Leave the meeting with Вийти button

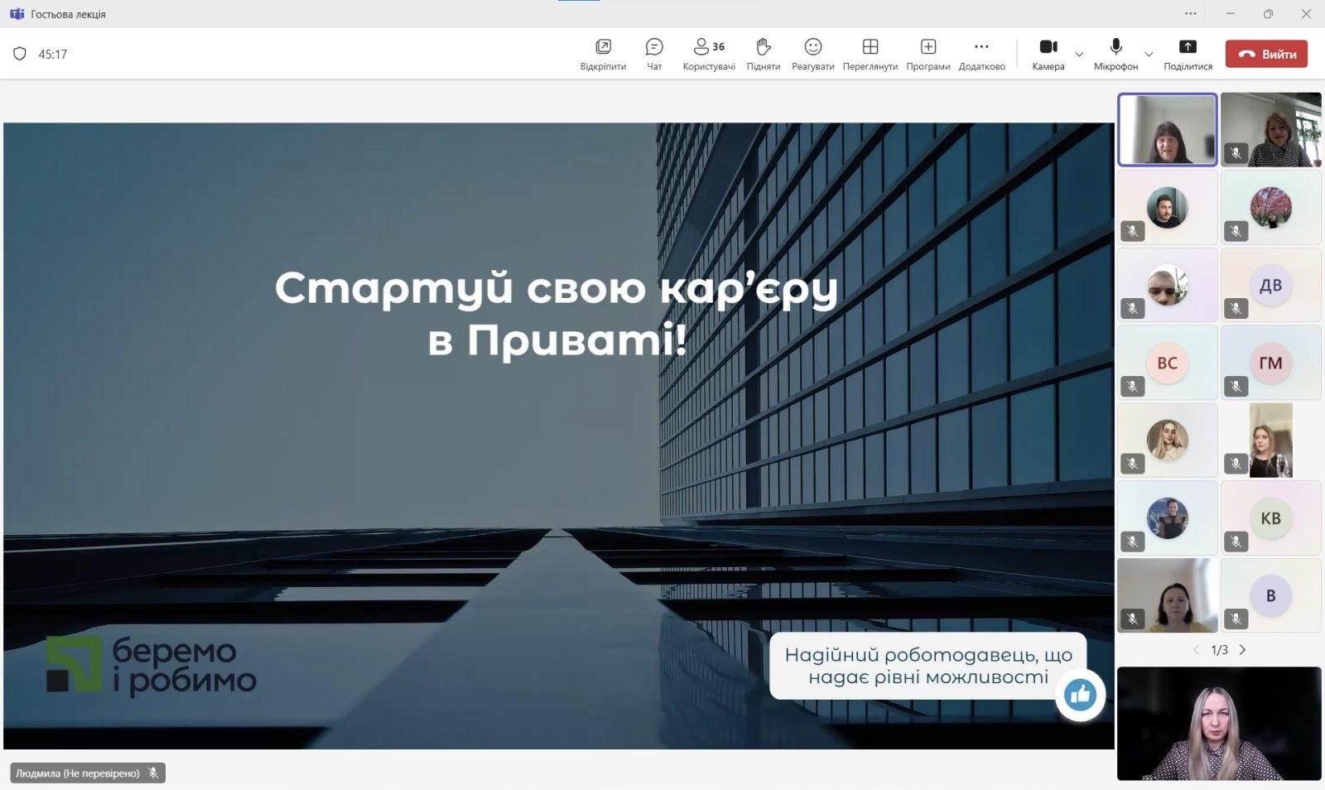coord(1266,54)
